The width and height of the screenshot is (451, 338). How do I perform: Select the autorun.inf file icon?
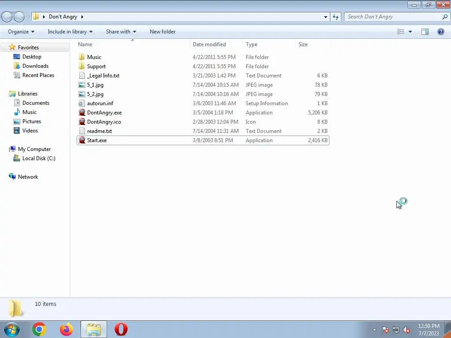coord(81,103)
